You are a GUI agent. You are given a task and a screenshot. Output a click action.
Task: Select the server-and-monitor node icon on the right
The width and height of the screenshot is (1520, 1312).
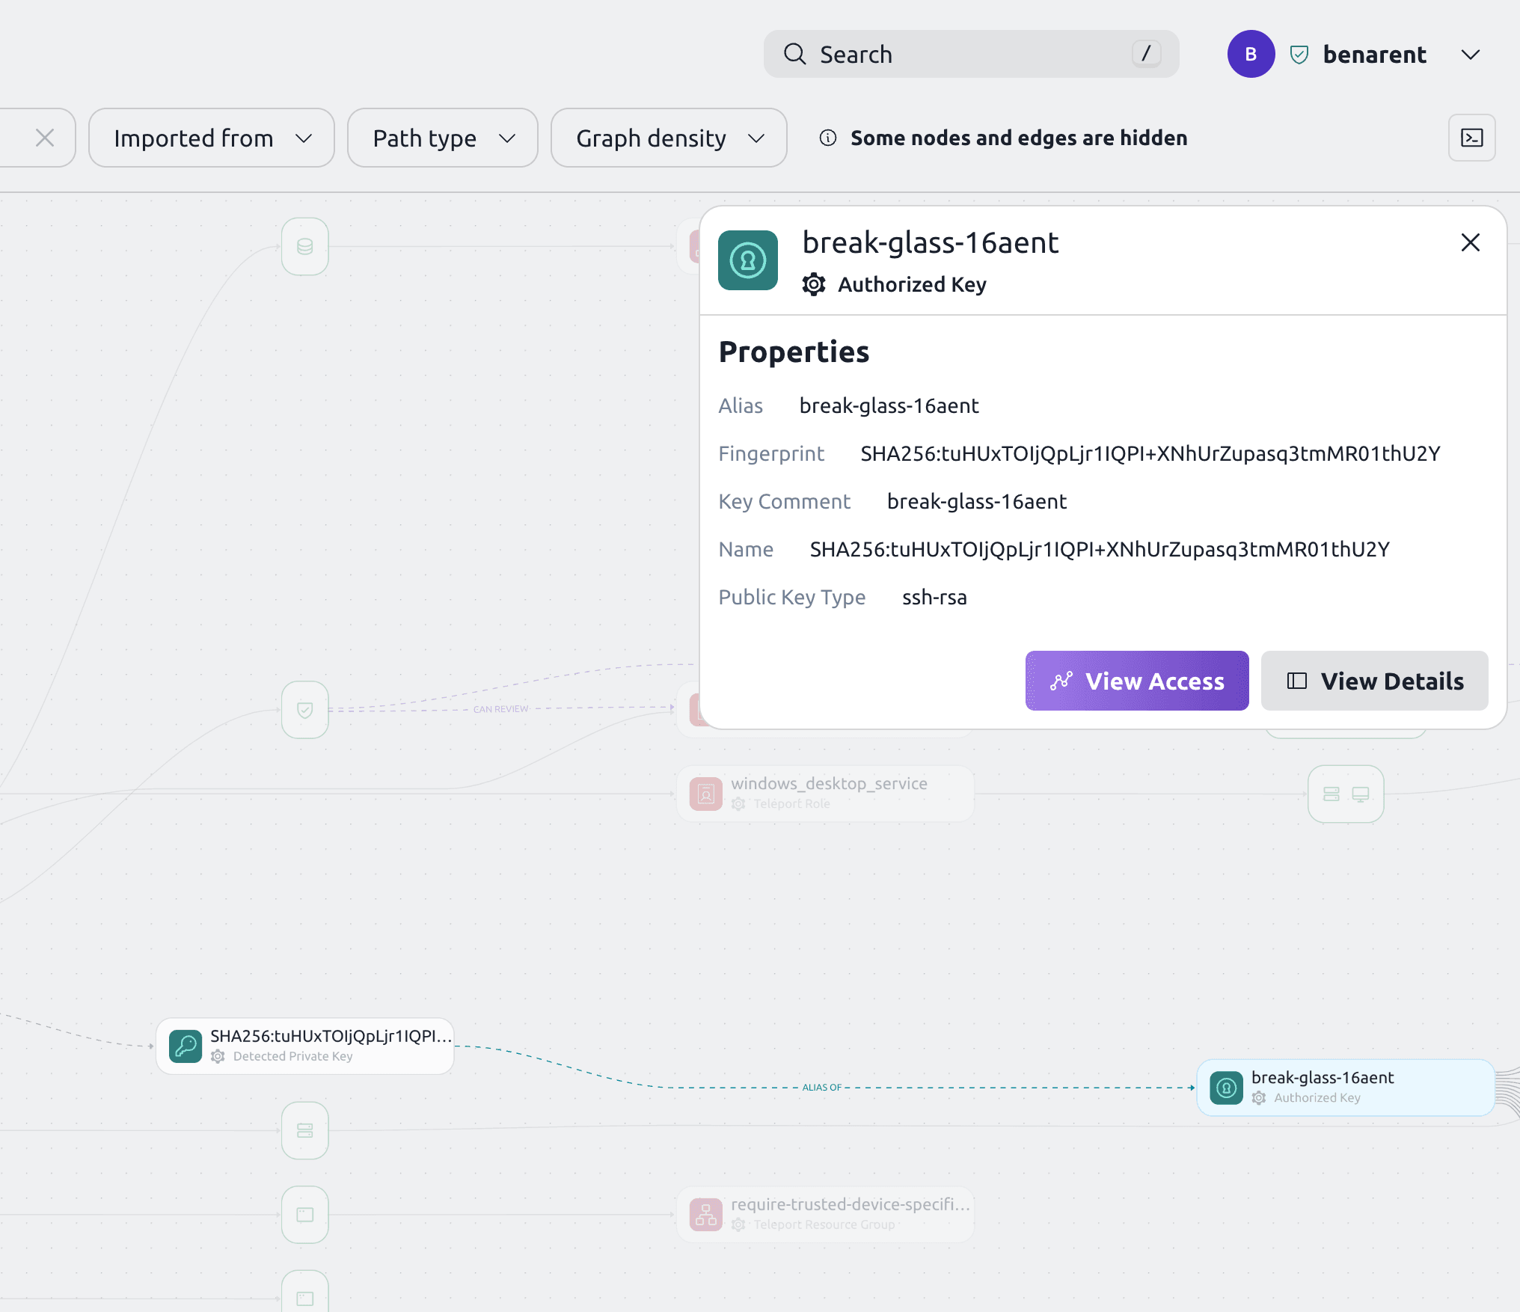[x=1345, y=794]
